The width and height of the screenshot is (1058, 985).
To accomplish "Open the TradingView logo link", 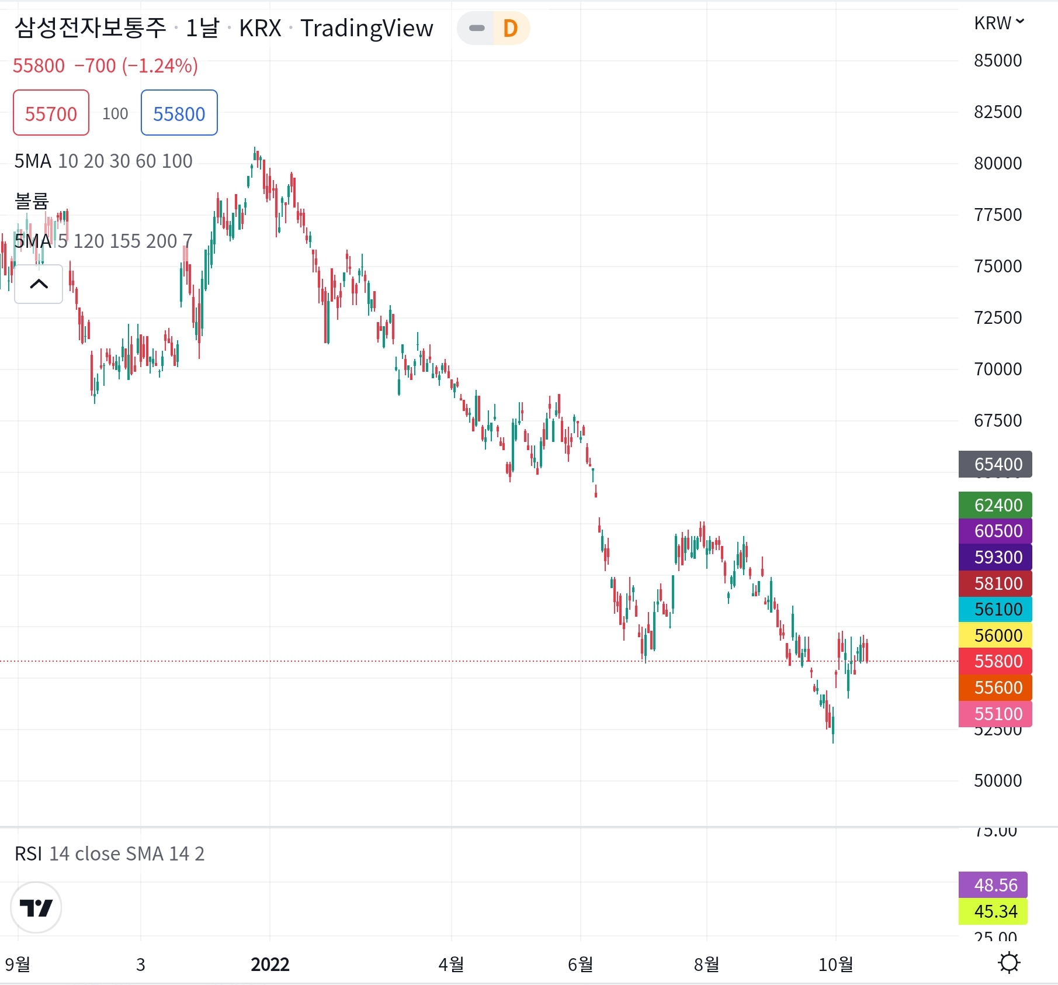I will [36, 907].
